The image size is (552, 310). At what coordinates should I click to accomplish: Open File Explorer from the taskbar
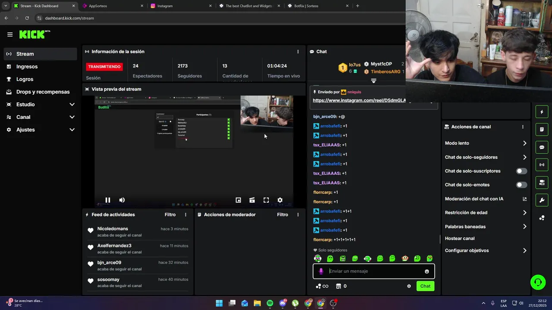[257, 303]
